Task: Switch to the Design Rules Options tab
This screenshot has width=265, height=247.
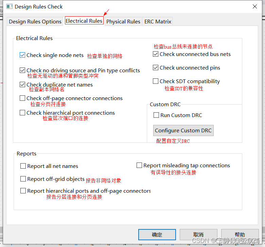Action: pos(35,21)
